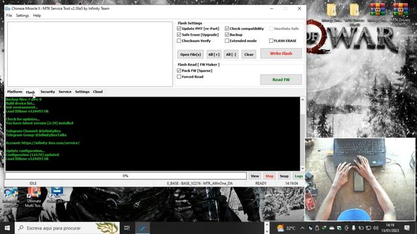Click the log scrollbar up arrow
The width and height of the screenshot is (417, 234).
[302, 99]
